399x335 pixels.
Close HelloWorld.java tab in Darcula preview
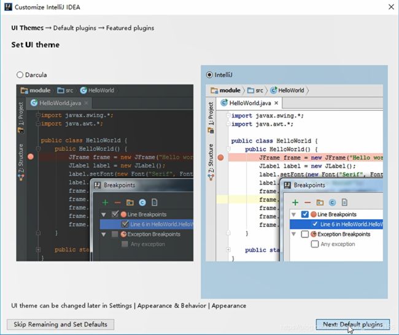pos(87,103)
